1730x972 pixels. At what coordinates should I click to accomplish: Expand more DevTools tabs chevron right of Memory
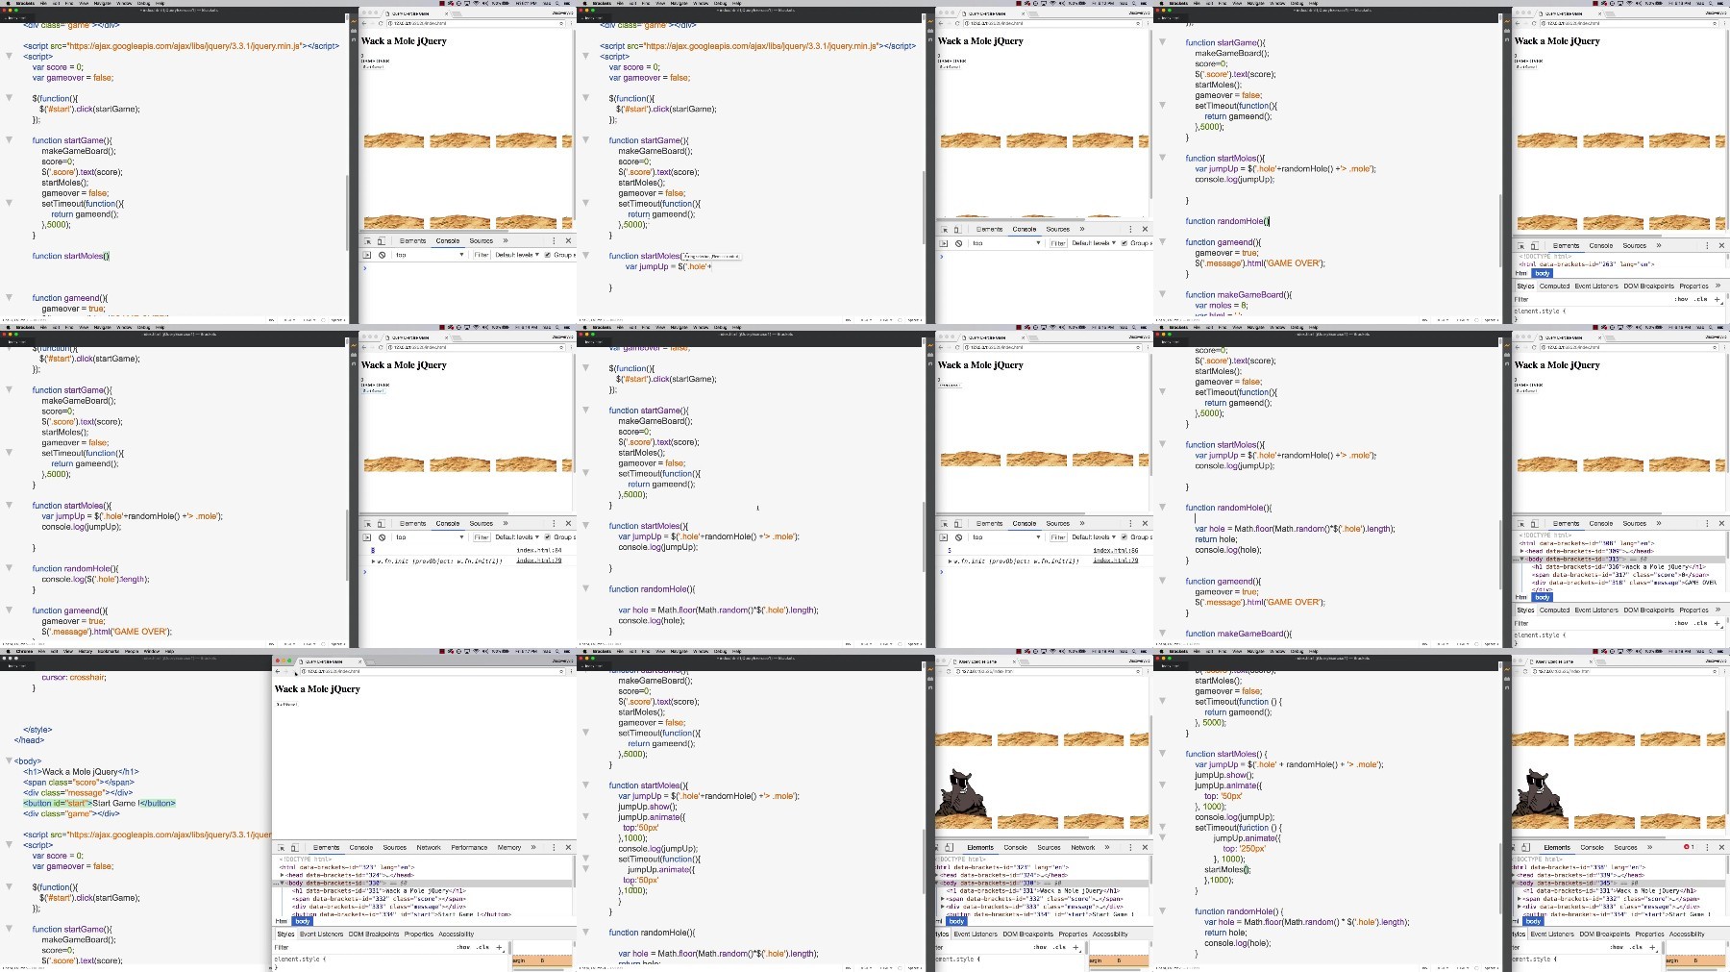click(x=533, y=847)
